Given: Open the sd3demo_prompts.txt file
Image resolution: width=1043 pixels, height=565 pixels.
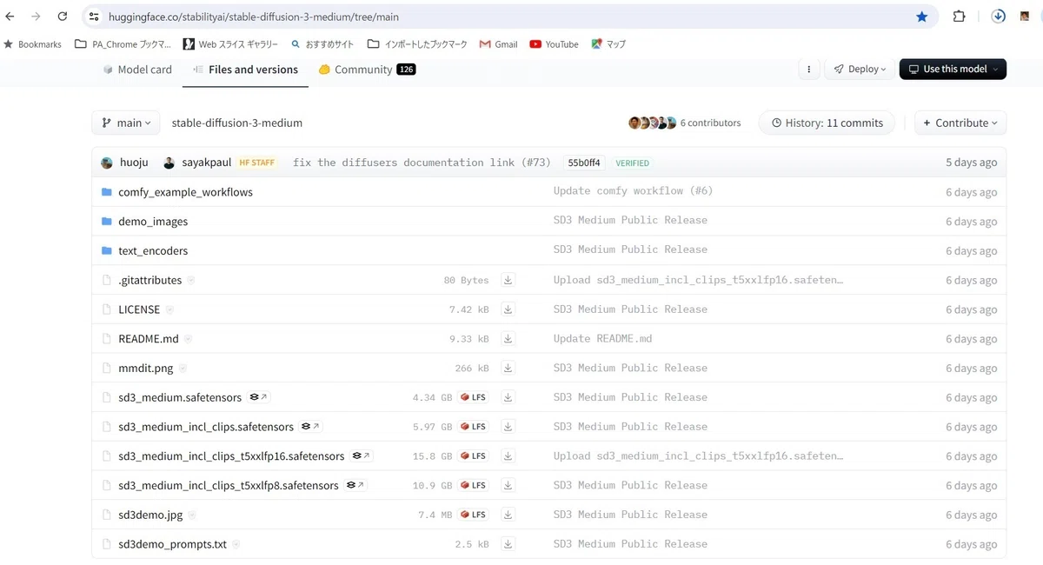Looking at the screenshot, I should tap(172, 544).
